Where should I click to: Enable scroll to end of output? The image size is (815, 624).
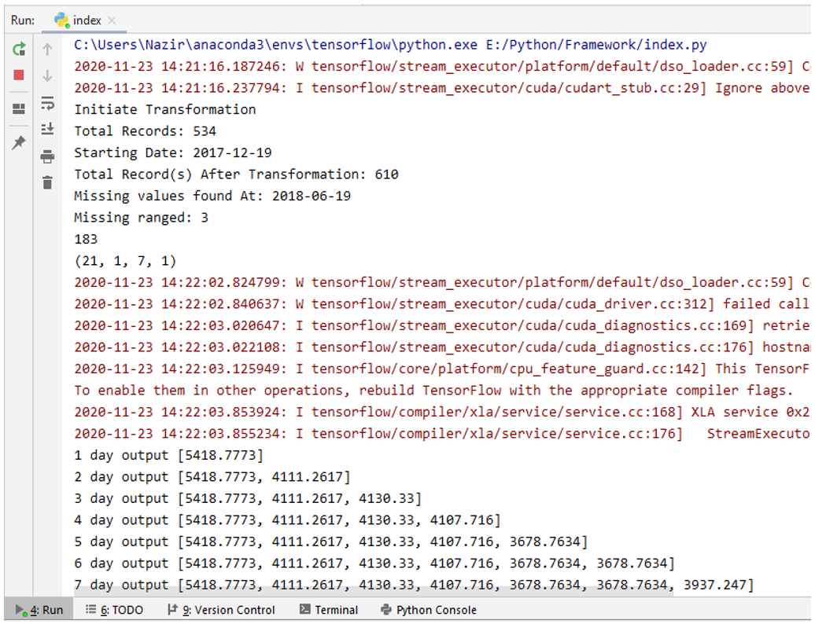click(x=47, y=129)
